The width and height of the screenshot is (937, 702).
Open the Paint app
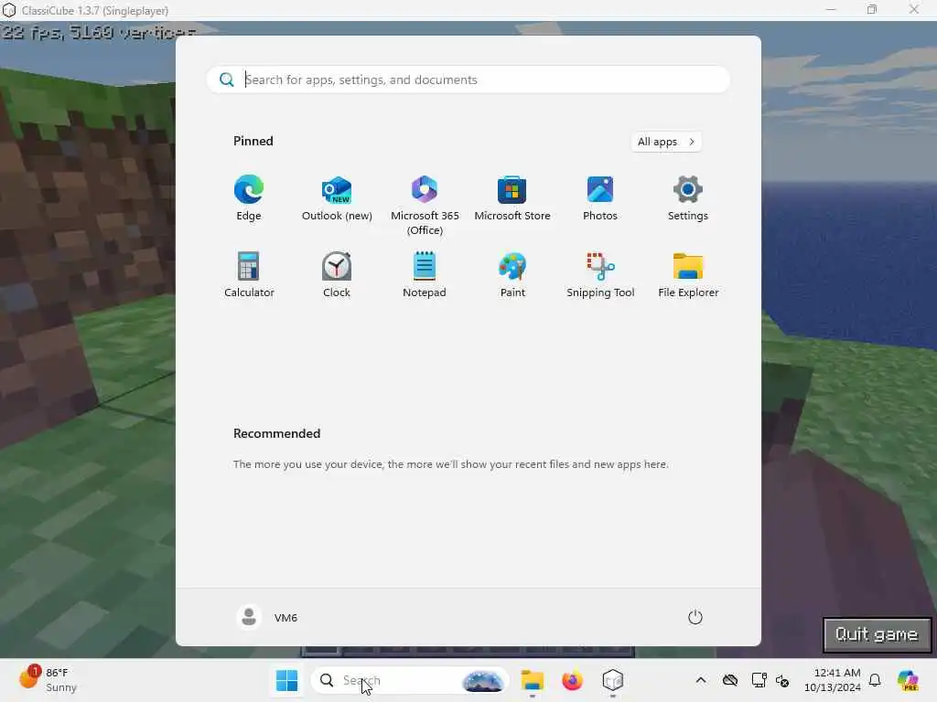tap(512, 274)
